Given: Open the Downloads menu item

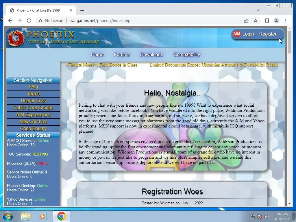Looking at the screenshot, I should pyautogui.click(x=151, y=55).
